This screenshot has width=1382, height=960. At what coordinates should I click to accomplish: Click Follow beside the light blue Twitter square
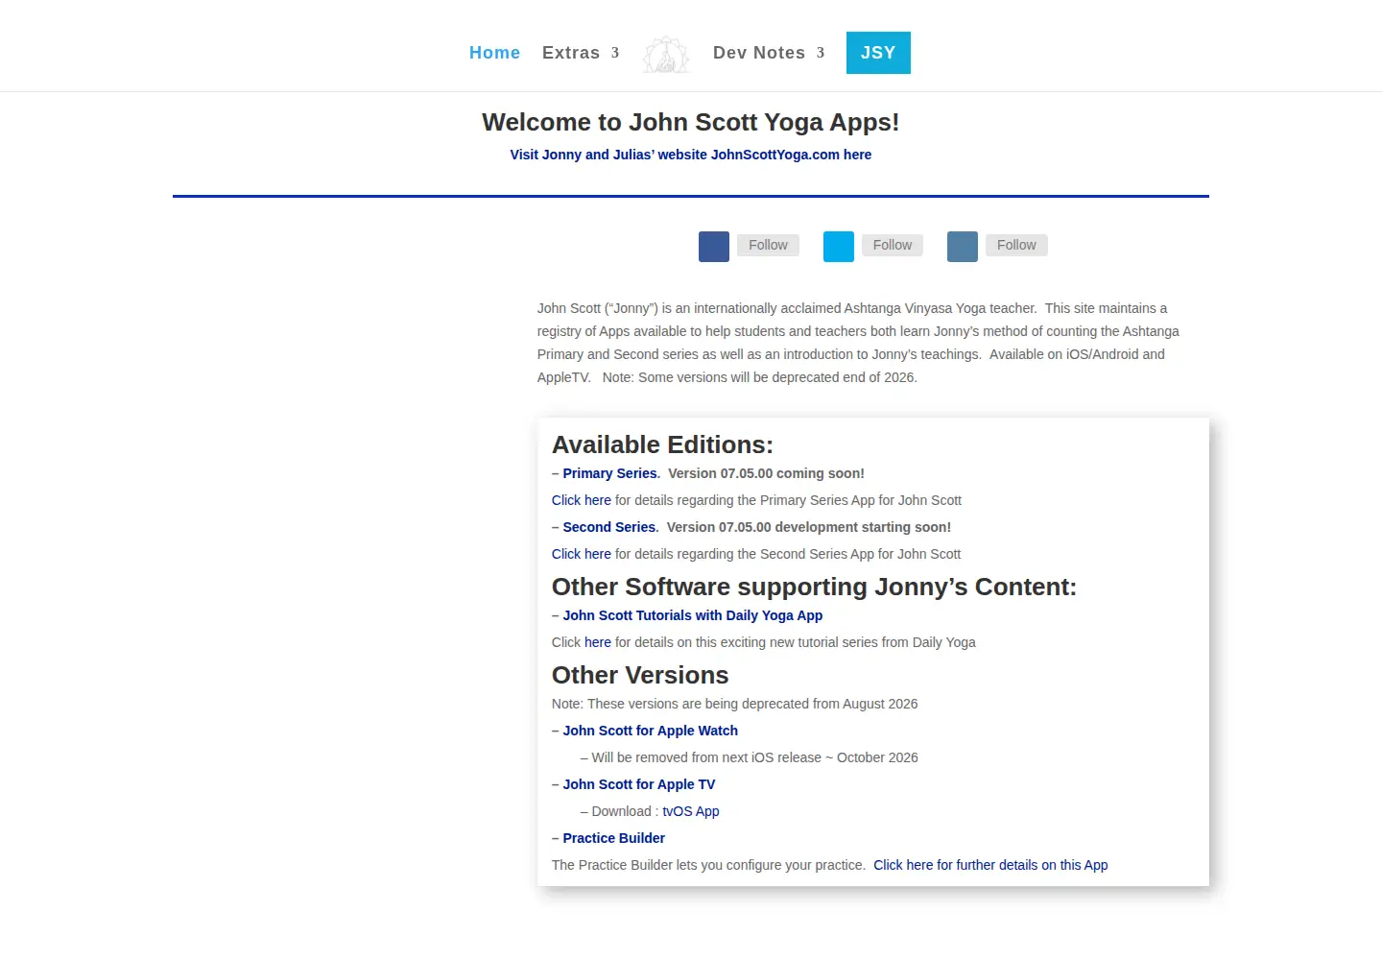coord(893,245)
